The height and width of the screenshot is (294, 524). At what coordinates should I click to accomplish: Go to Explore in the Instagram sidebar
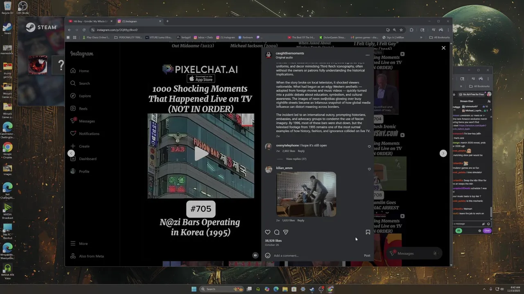[x=81, y=96]
